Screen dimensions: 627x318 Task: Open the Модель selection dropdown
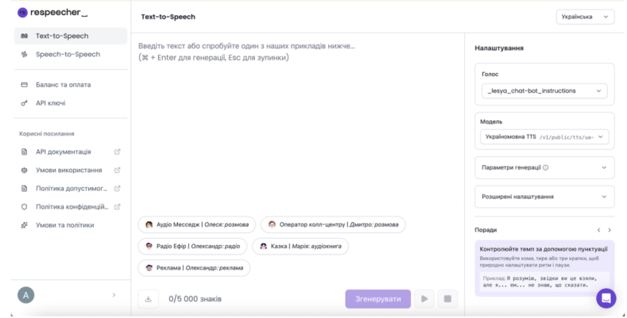click(x=544, y=137)
